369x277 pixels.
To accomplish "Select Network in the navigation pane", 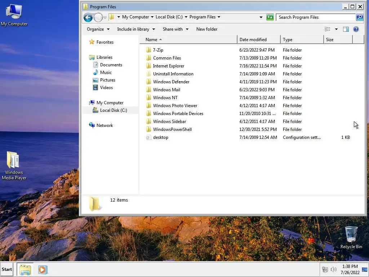I will point(105,125).
